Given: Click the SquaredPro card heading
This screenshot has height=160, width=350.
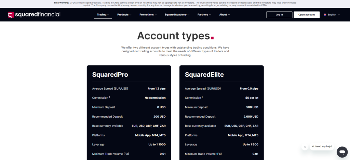Looking at the screenshot, I should point(110,75).
